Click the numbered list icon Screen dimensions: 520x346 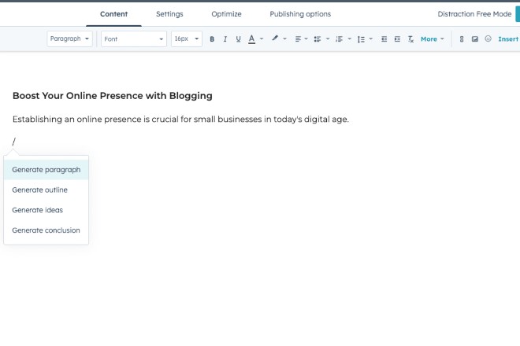[x=340, y=39]
